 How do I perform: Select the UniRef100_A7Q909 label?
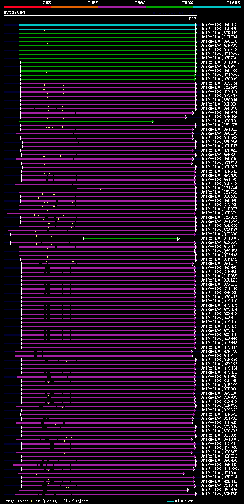click(219, 79)
